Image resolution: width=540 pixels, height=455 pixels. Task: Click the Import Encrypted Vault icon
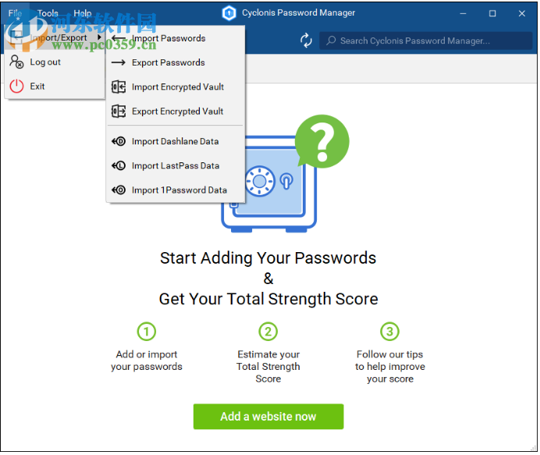pos(119,87)
